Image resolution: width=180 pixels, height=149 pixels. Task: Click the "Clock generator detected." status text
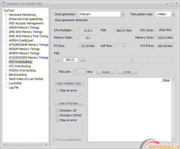(x=71, y=20)
